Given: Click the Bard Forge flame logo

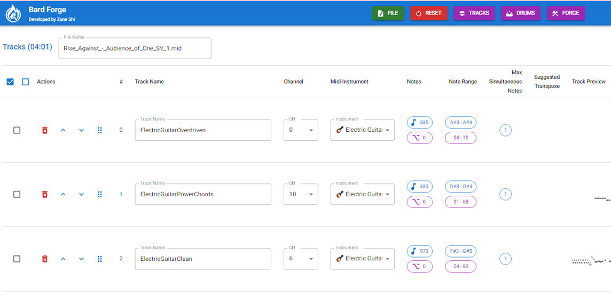Looking at the screenshot, I should coord(13,13).
